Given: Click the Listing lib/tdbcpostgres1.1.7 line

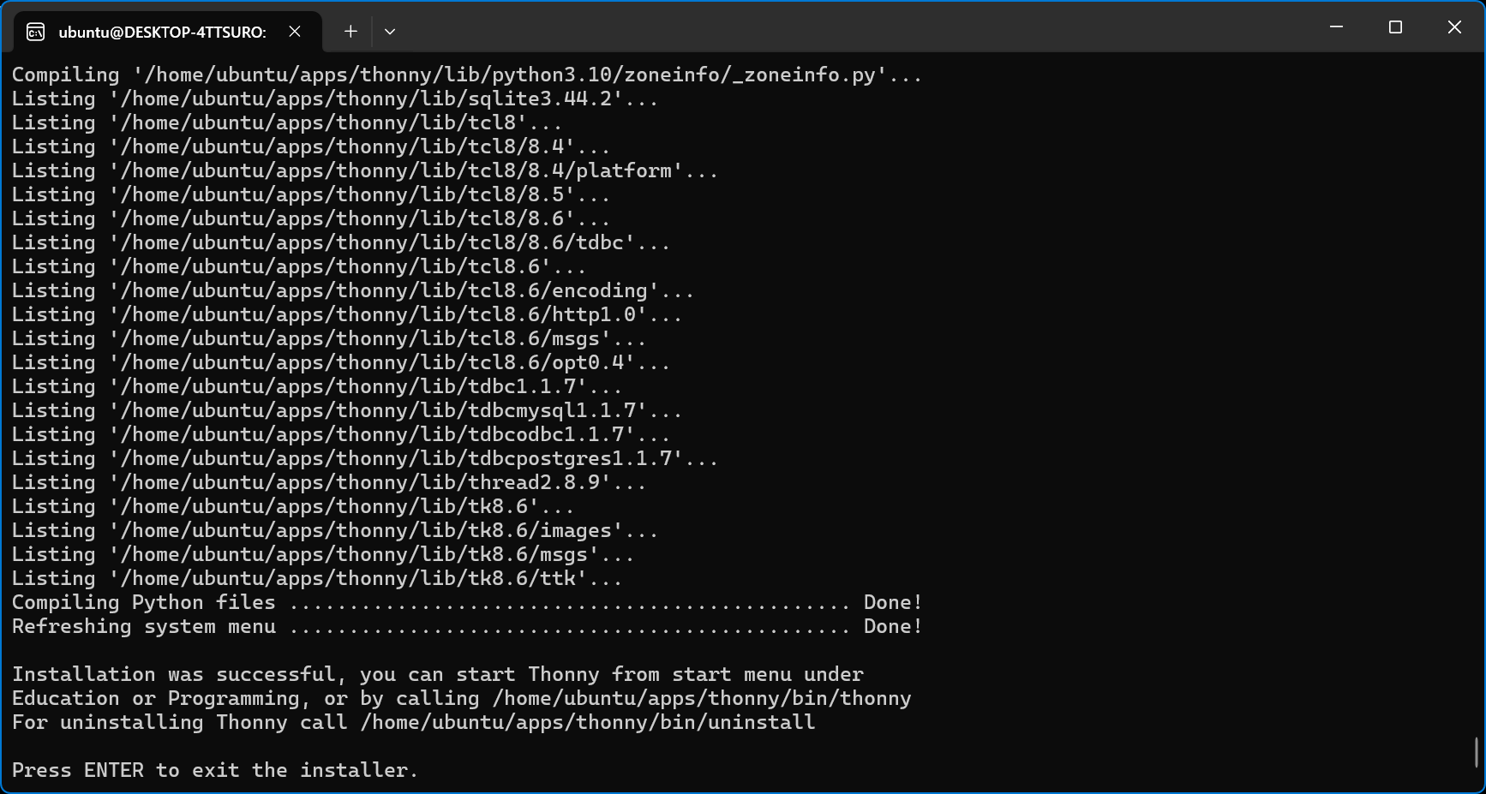Looking at the screenshot, I should (x=365, y=458).
